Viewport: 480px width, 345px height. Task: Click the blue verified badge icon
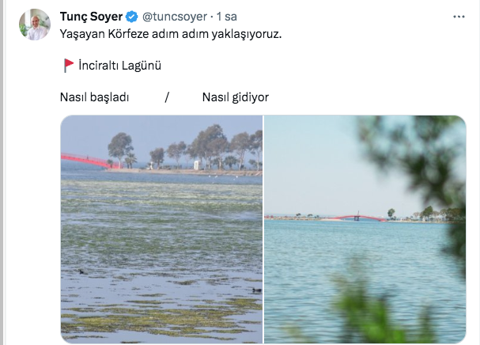[x=132, y=17]
